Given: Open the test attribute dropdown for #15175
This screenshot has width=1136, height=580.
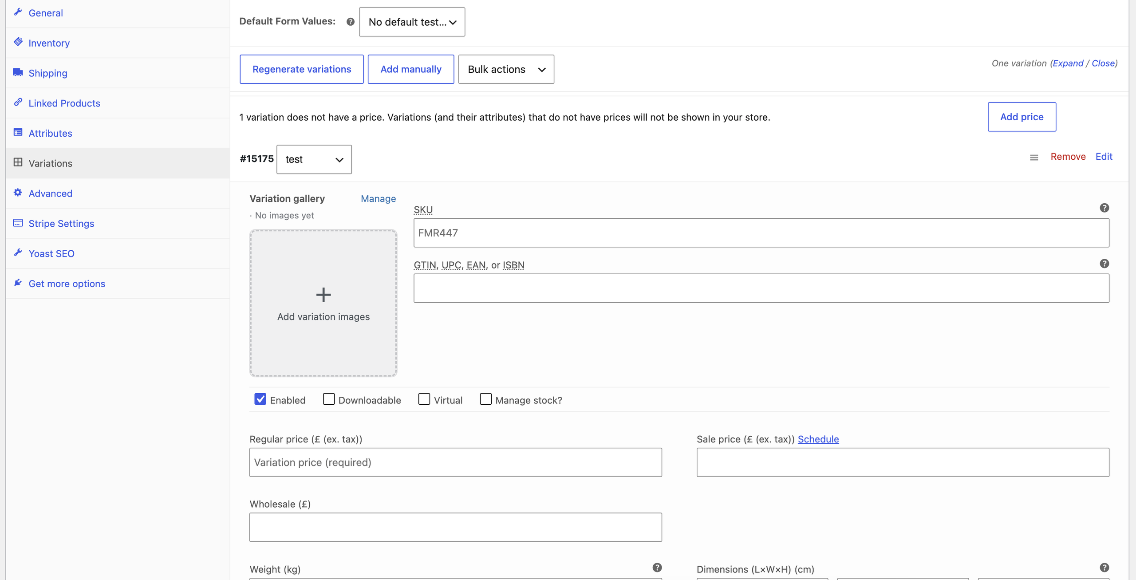Looking at the screenshot, I should coord(314,159).
